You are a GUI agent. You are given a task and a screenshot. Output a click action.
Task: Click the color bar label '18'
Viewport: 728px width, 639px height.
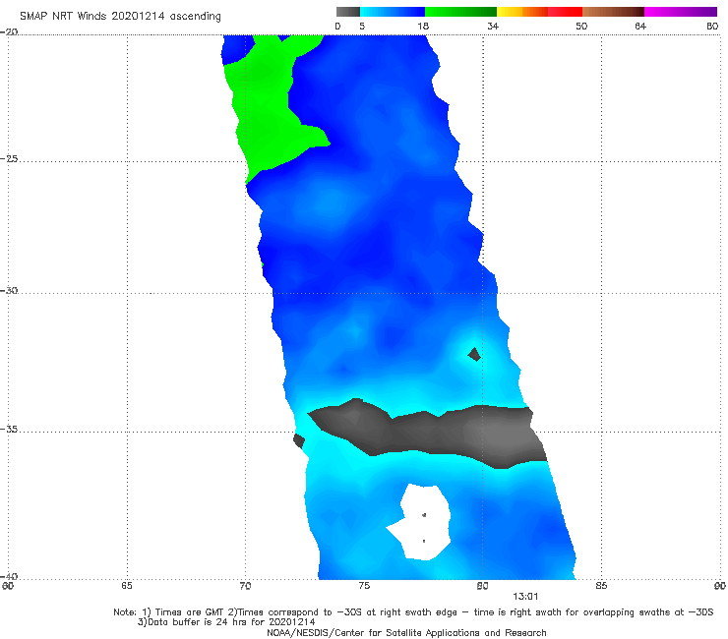423,27
